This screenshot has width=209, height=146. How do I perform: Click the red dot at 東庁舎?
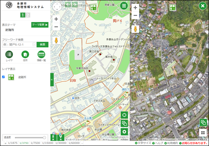coord(114,60)
